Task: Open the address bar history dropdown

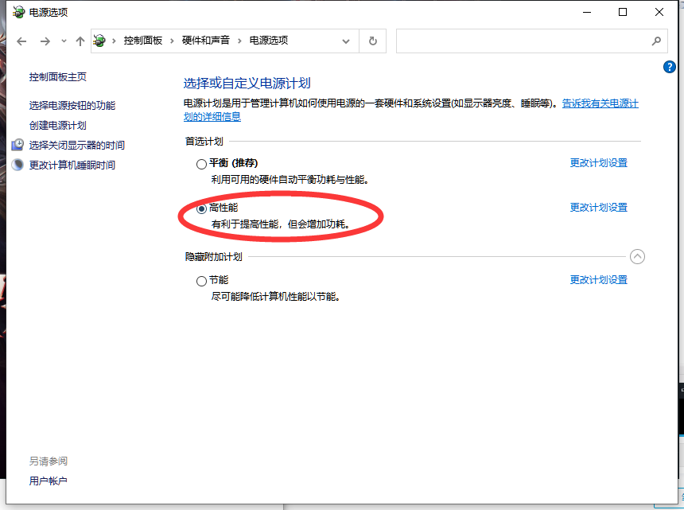Action: (x=346, y=41)
